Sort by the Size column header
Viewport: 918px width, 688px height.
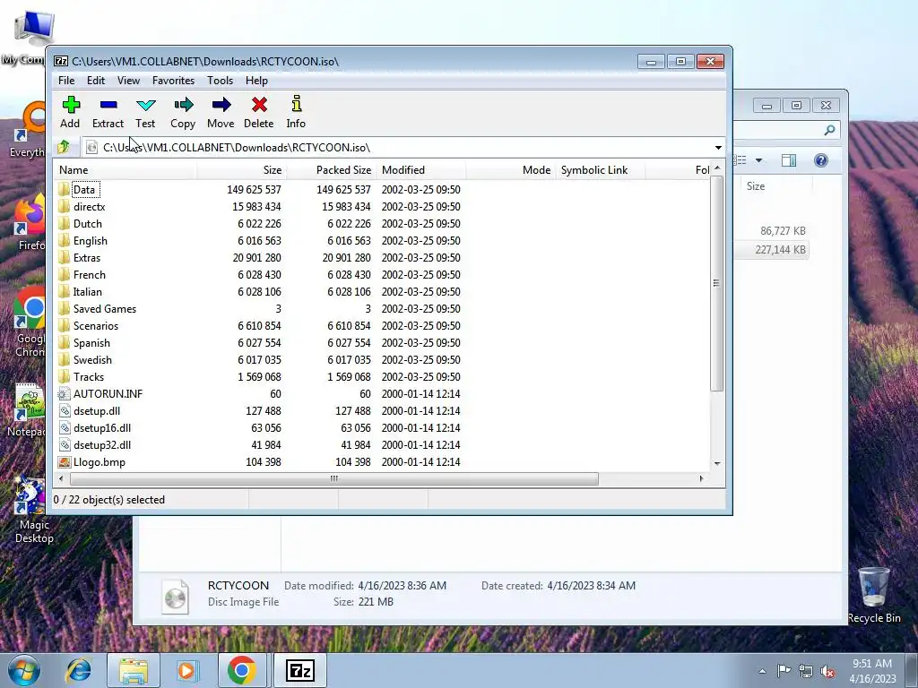coord(242,170)
